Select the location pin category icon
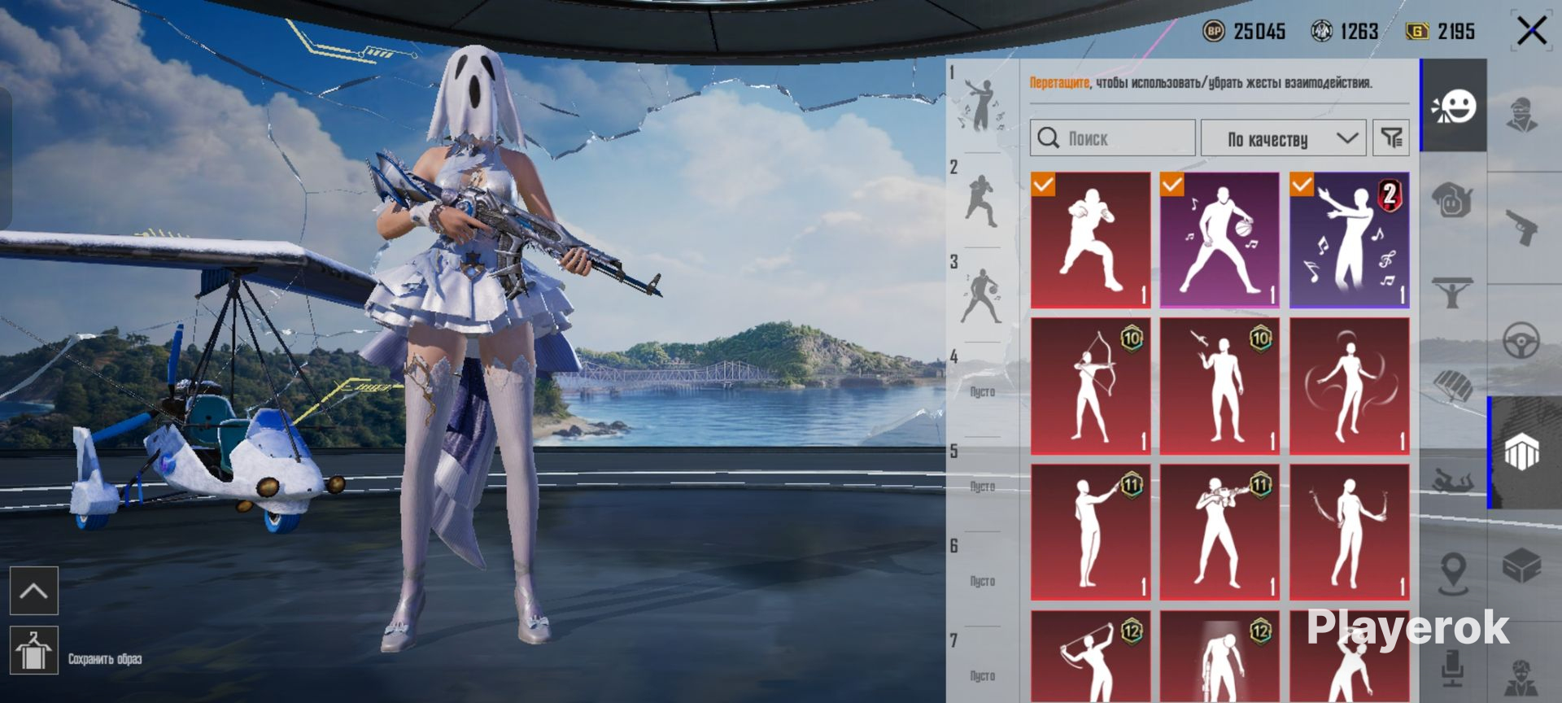Image resolution: width=1562 pixels, height=703 pixels. (x=1453, y=573)
